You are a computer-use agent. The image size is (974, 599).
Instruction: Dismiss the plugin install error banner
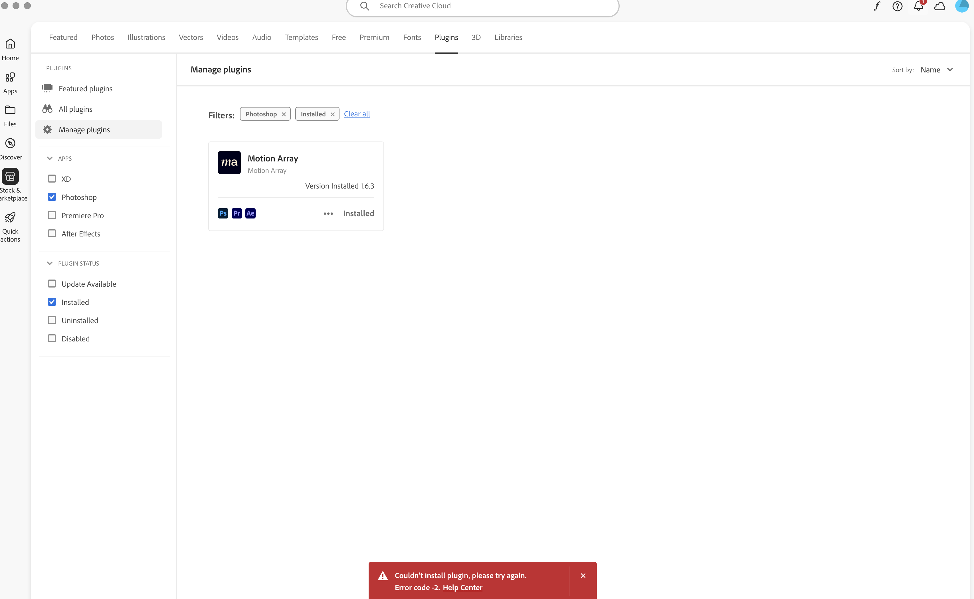[x=583, y=576]
